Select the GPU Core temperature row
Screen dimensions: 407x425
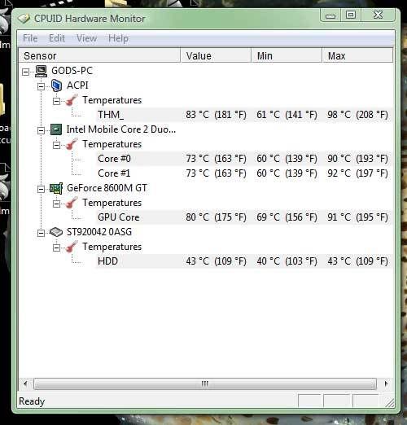point(243,217)
